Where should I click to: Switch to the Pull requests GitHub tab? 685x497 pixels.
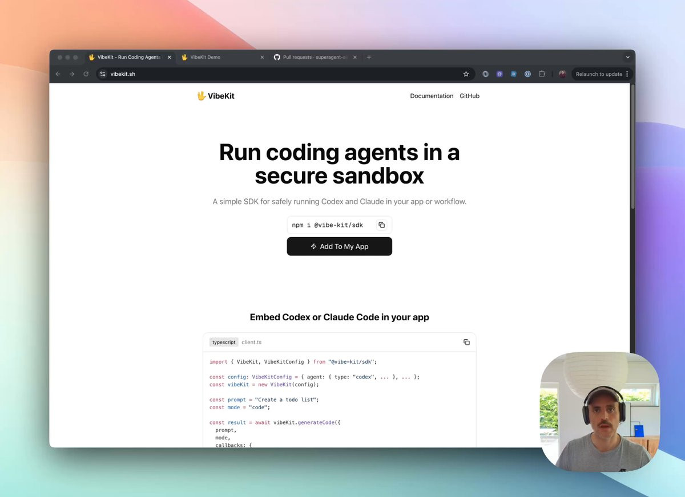316,57
